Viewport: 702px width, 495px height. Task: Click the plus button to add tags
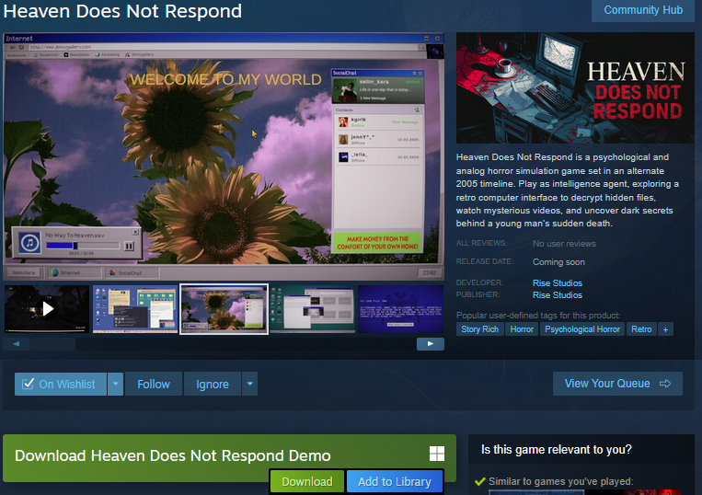[x=665, y=329]
